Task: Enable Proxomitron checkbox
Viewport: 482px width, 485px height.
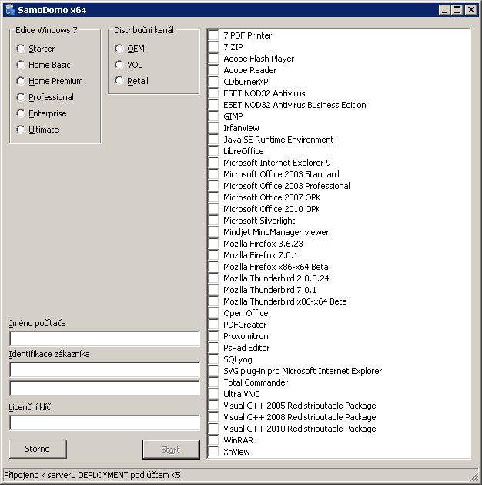Action: click(x=213, y=336)
